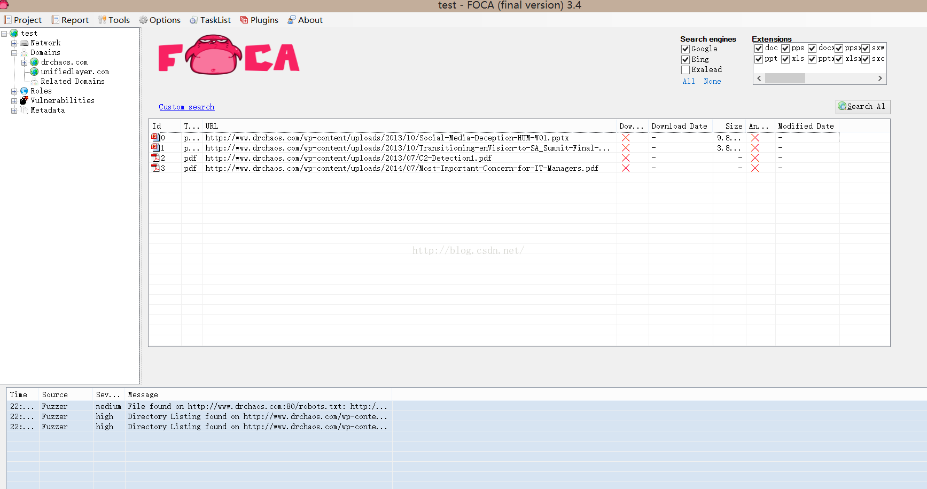This screenshot has height=489, width=927.
Task: Collapse the Domains tree node
Action: tap(14, 53)
